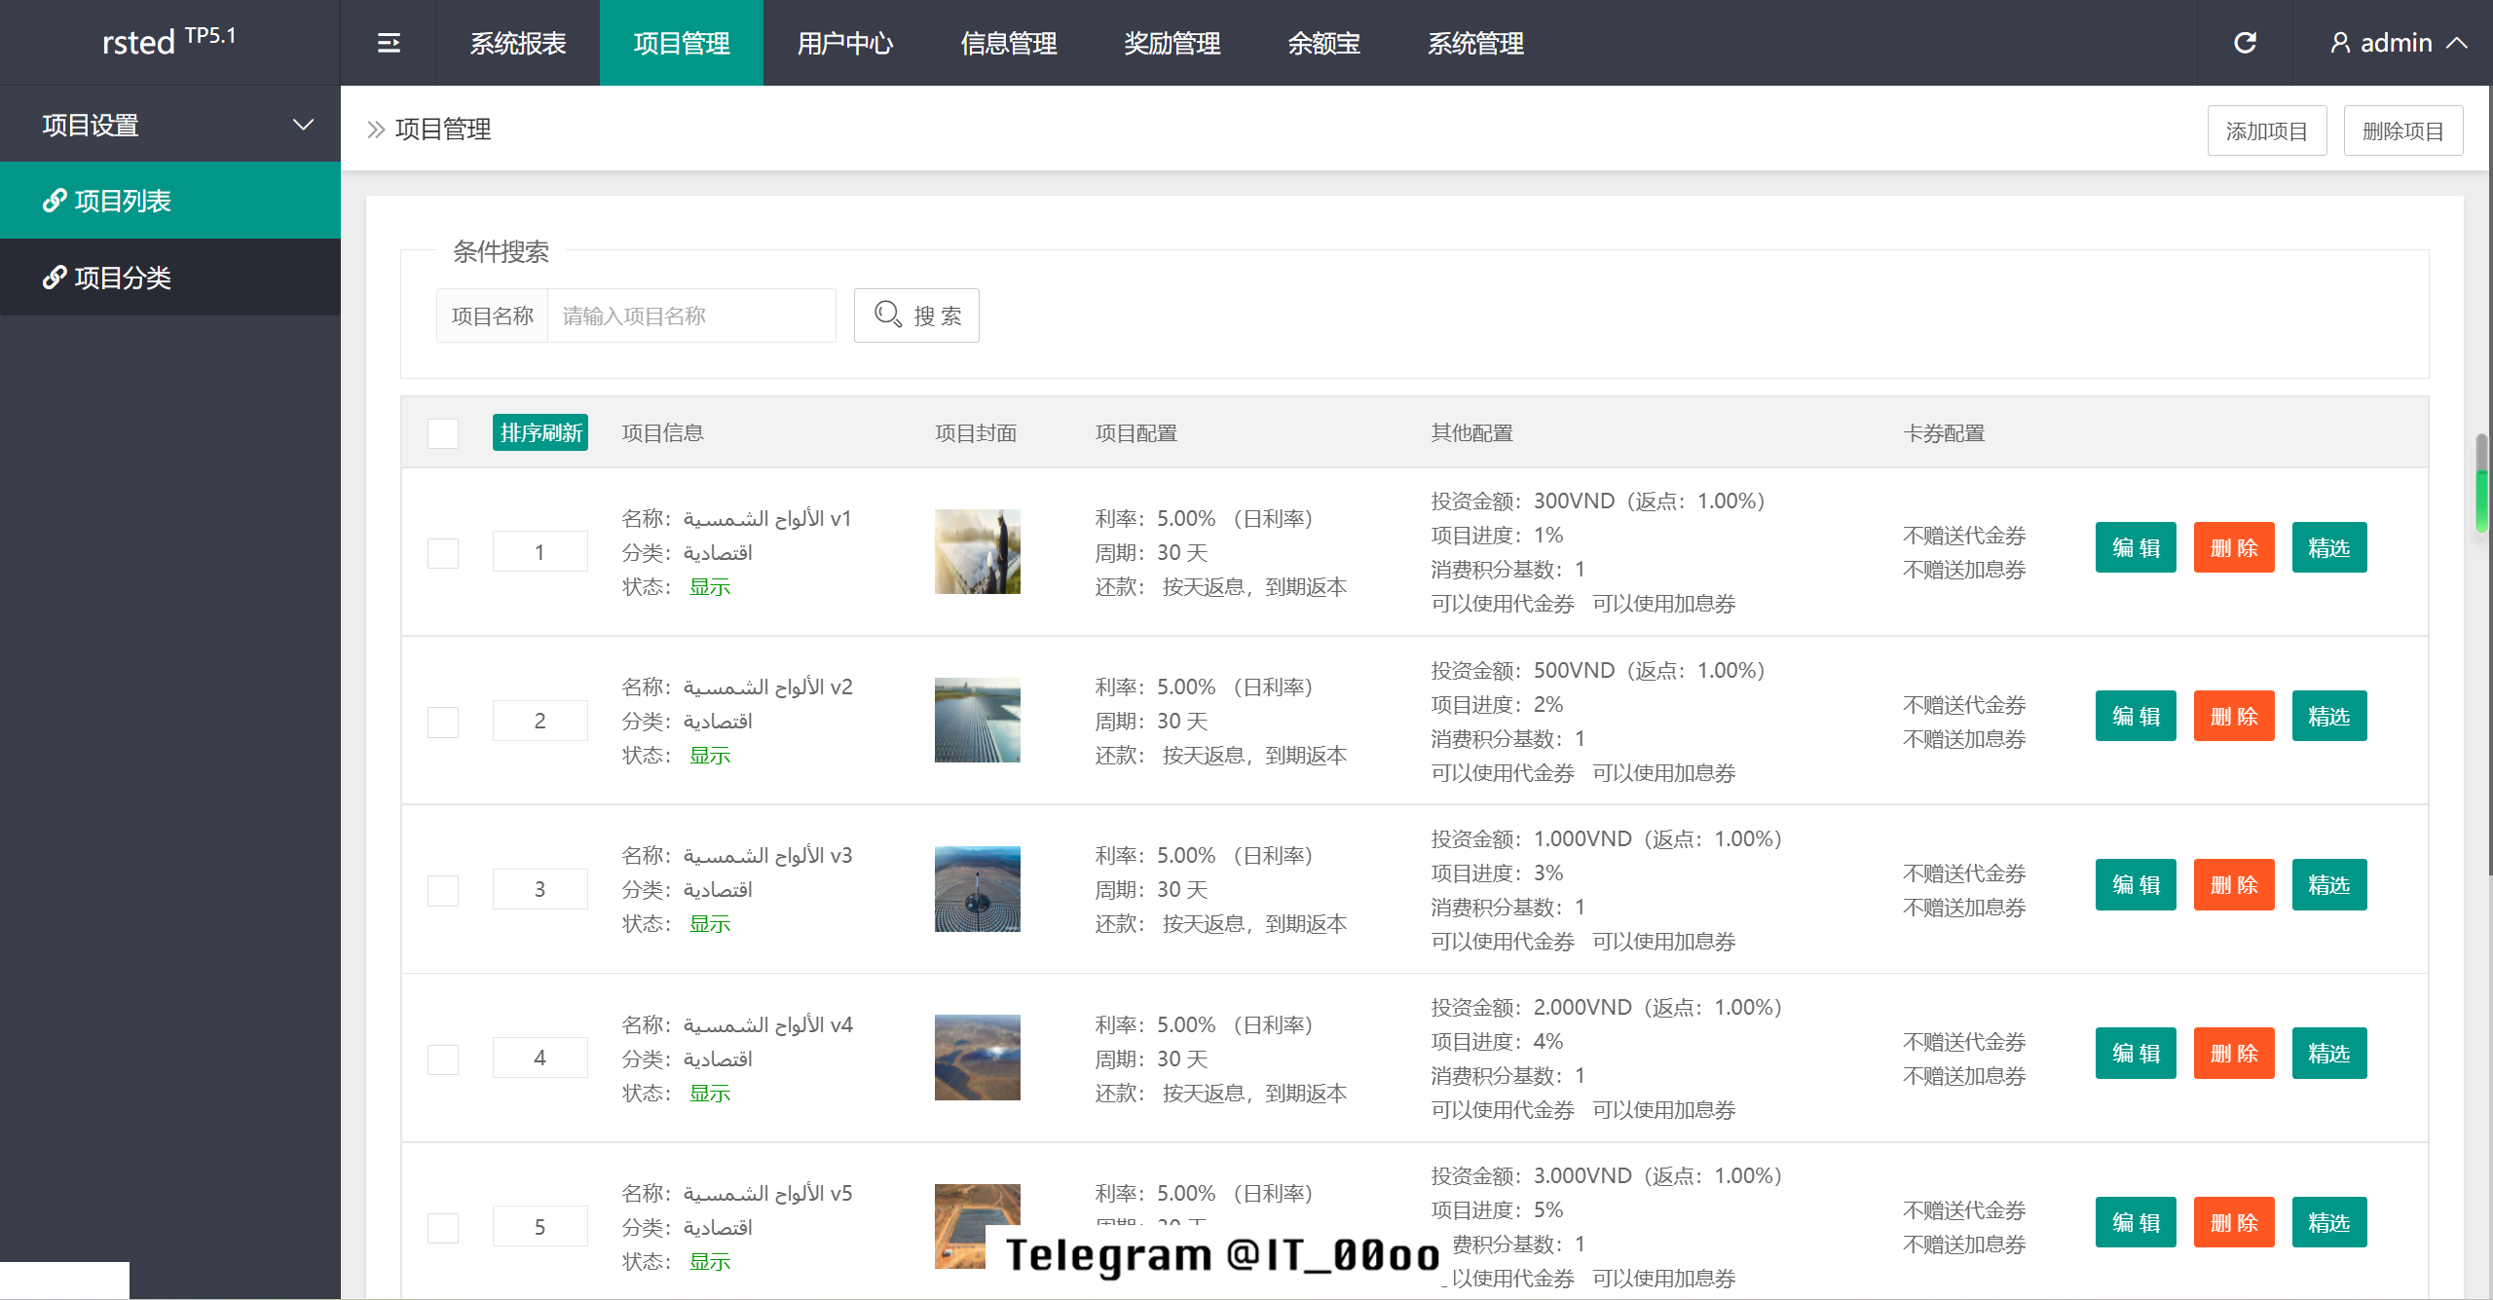Image resolution: width=2493 pixels, height=1300 pixels.
Task: Click 精选 for project v2
Action: 2329,716
